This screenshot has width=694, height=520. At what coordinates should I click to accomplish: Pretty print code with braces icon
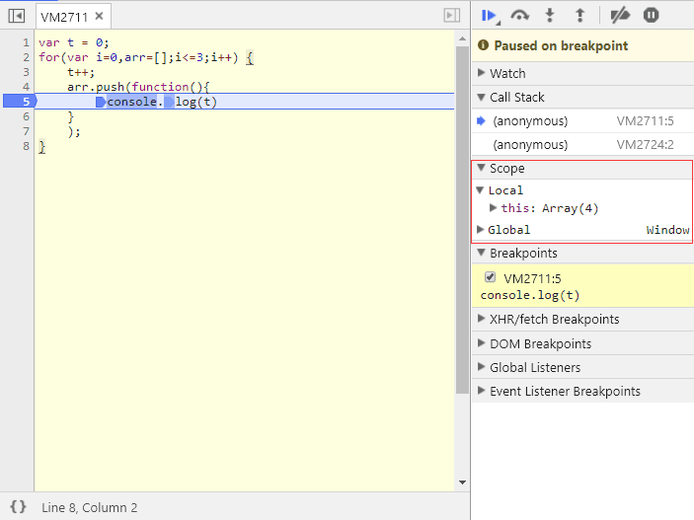coord(18,507)
